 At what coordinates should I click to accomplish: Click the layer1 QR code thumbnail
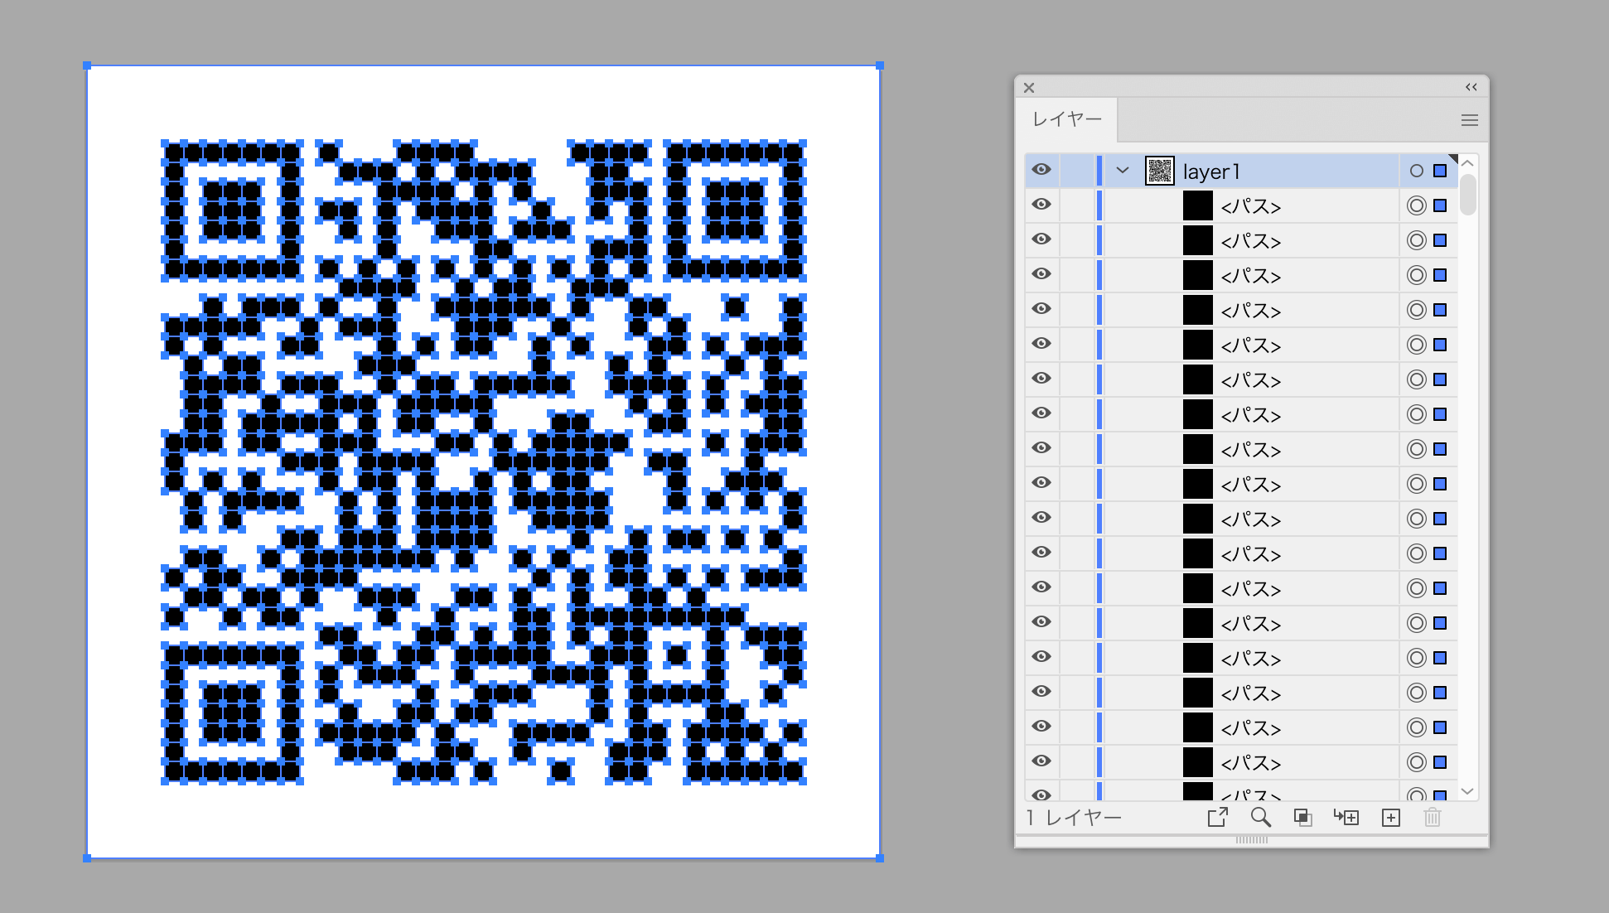[1159, 171]
